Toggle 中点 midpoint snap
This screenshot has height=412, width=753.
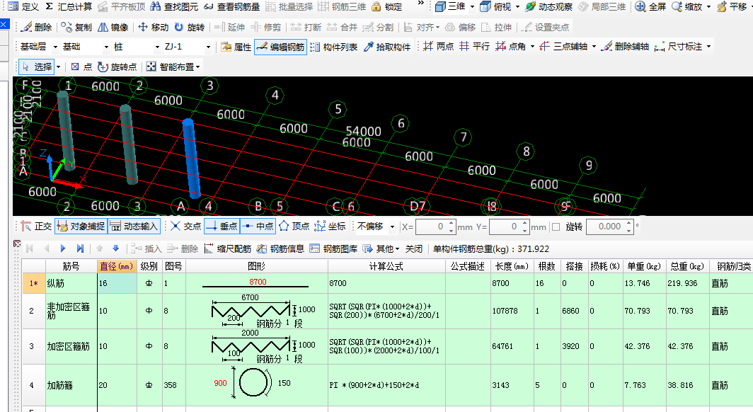coord(258,226)
